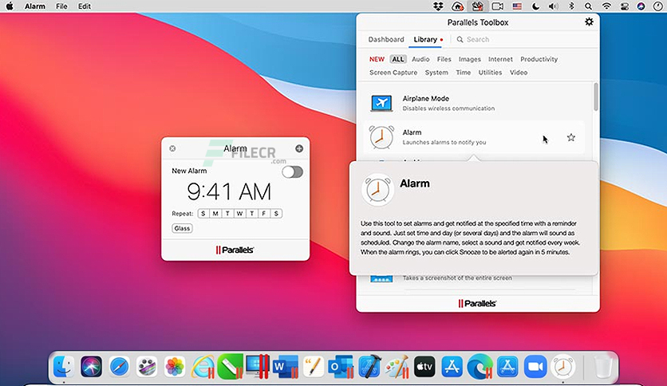Toggle Thursday repeat day button
Viewport: 667px width, 386px height.
[x=252, y=214]
